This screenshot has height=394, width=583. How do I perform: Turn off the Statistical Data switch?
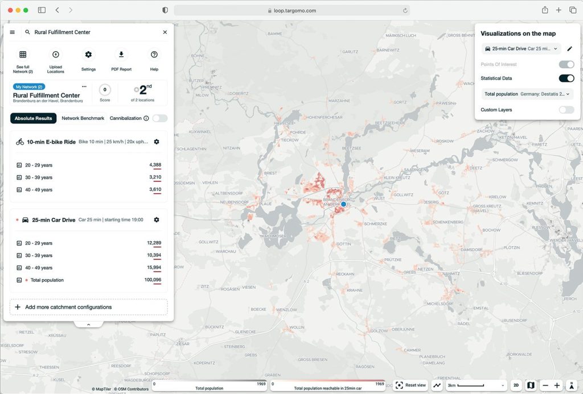coord(566,78)
